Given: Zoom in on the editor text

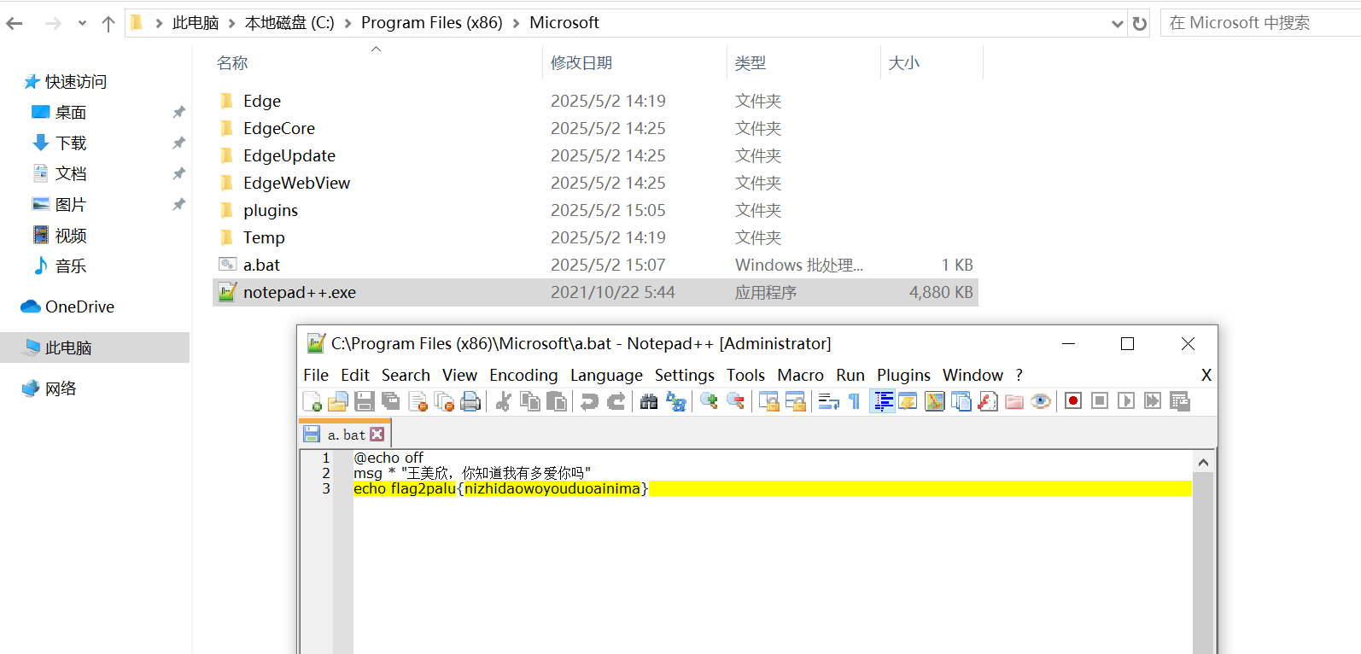Looking at the screenshot, I should point(709,401).
